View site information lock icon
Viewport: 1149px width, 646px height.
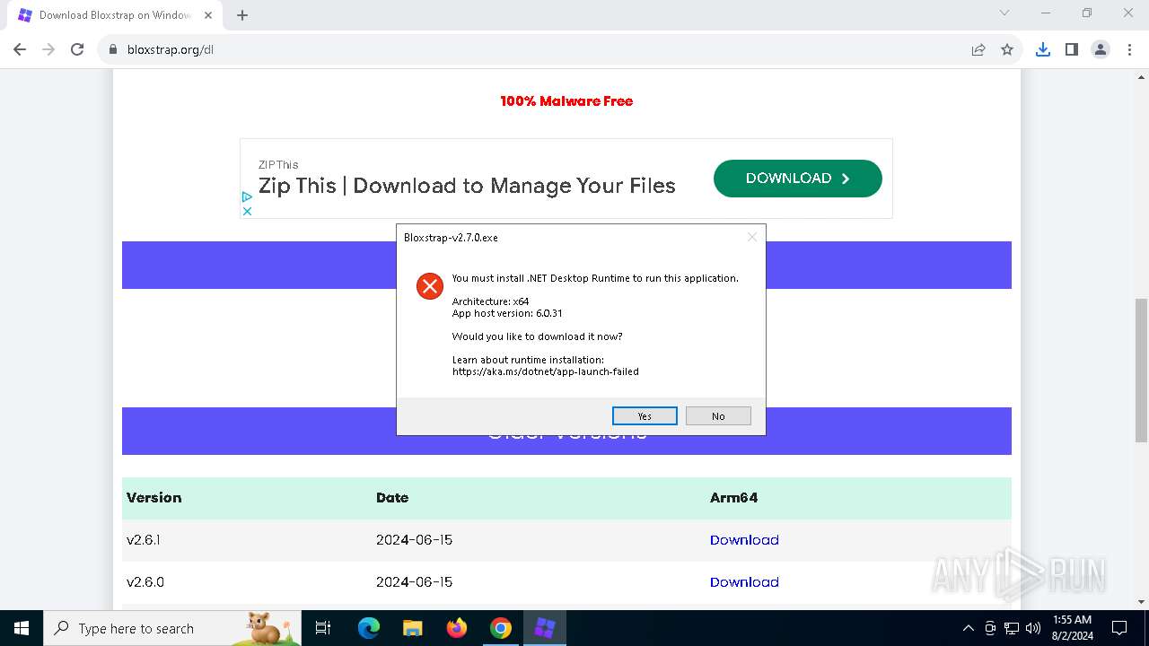coord(113,49)
